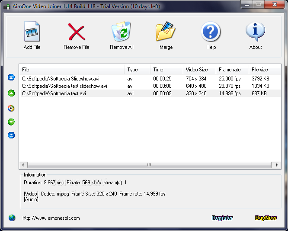Move selected file to top of list
This screenshot has width=288, height=231.
11,77
